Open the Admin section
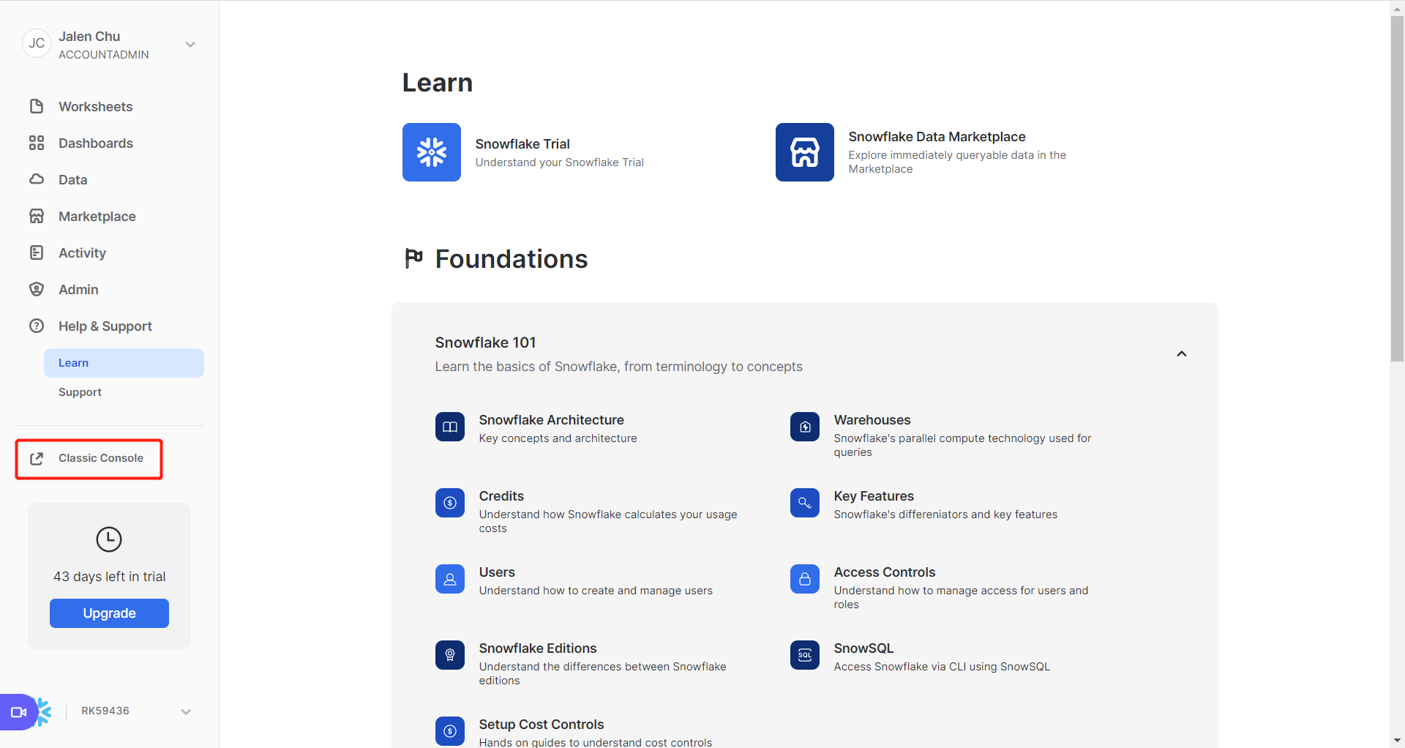The width and height of the screenshot is (1405, 748). 78,289
